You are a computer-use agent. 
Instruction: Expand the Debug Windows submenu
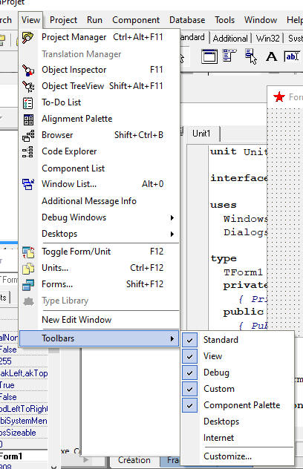(x=172, y=217)
